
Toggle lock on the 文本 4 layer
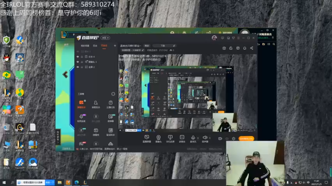pos(82,57)
